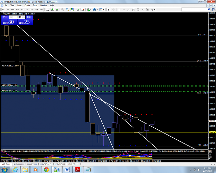Select the text A tool

pos(143,10)
